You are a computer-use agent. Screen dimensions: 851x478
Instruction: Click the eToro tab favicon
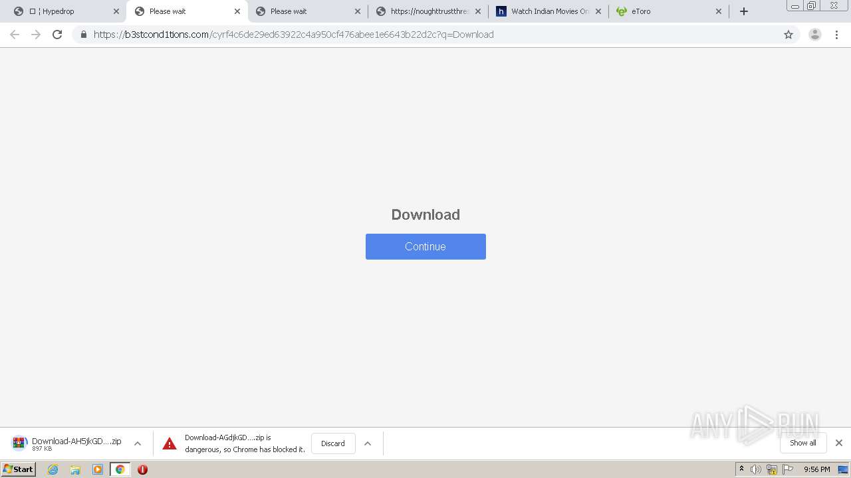(x=621, y=11)
